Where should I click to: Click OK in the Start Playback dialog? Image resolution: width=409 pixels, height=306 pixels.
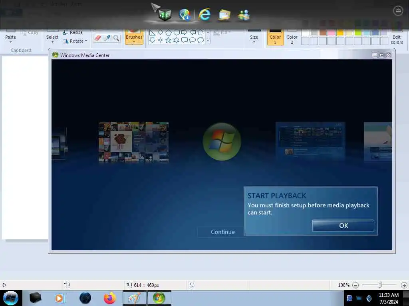(x=343, y=226)
